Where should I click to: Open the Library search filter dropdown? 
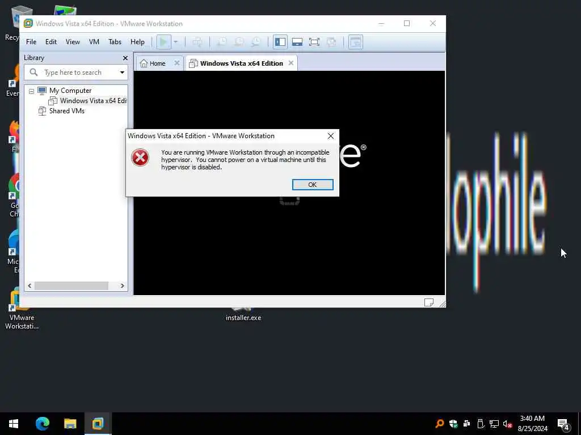click(122, 72)
